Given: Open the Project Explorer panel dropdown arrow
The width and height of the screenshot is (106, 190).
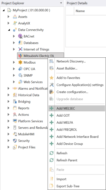Looking at the screenshot, I should (x=61, y=3).
